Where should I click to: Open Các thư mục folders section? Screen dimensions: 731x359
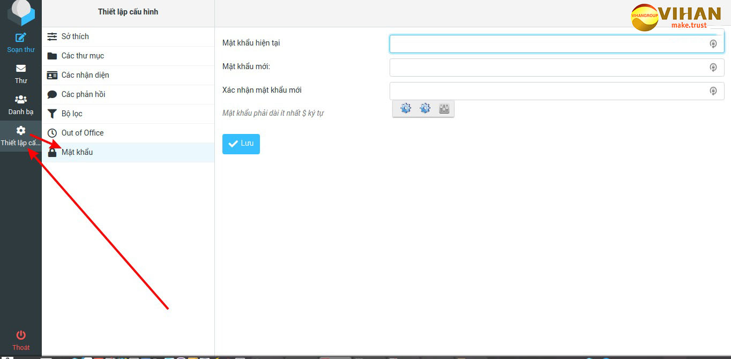pyautogui.click(x=83, y=56)
